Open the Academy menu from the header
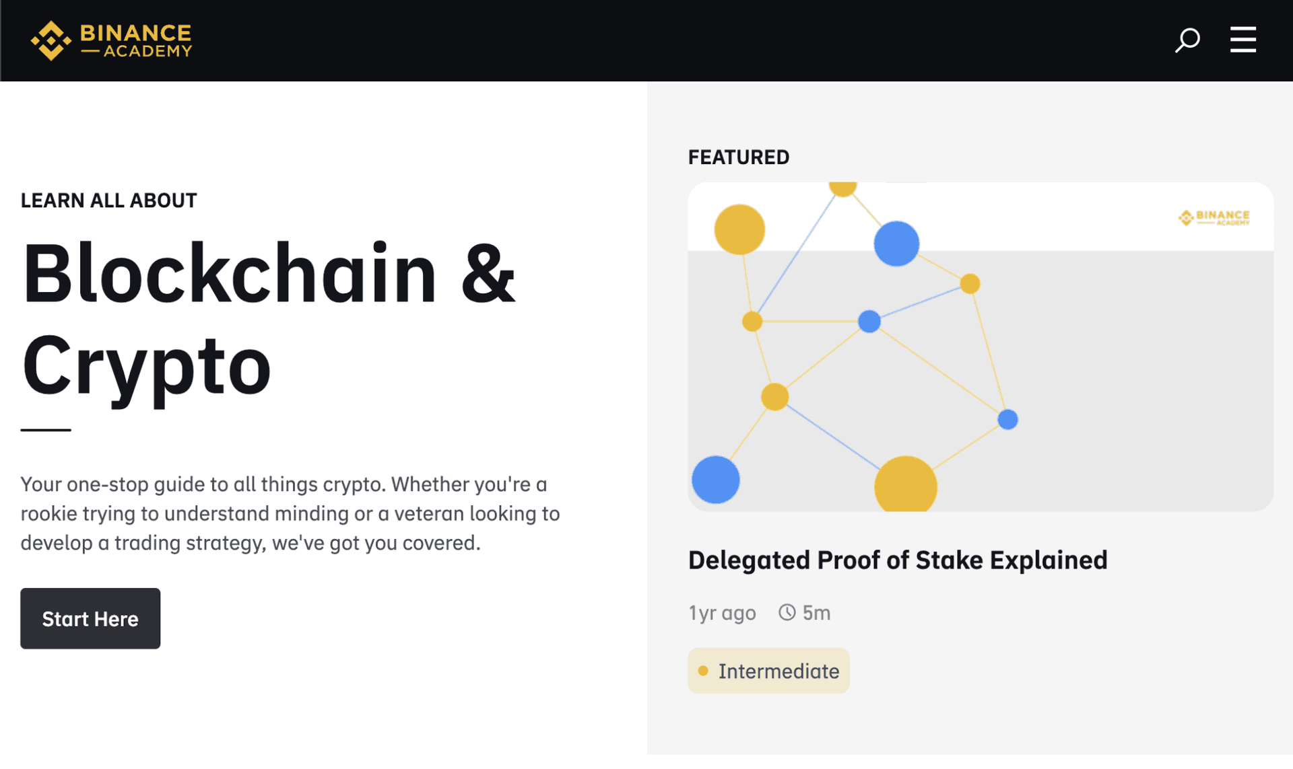 1242,40
